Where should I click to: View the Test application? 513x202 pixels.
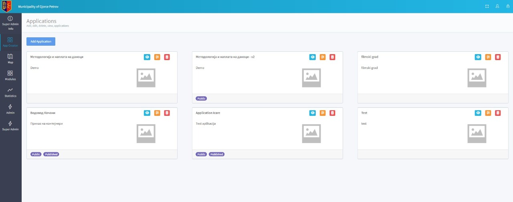pos(478,113)
